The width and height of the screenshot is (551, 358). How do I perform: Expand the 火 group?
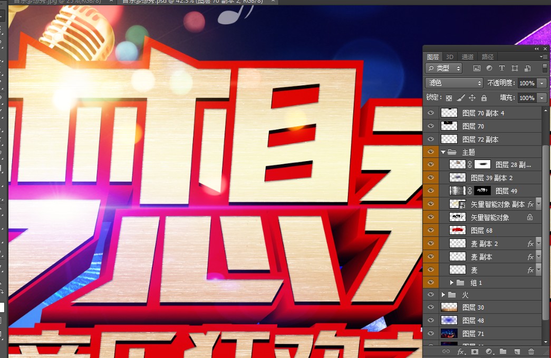[x=443, y=294]
